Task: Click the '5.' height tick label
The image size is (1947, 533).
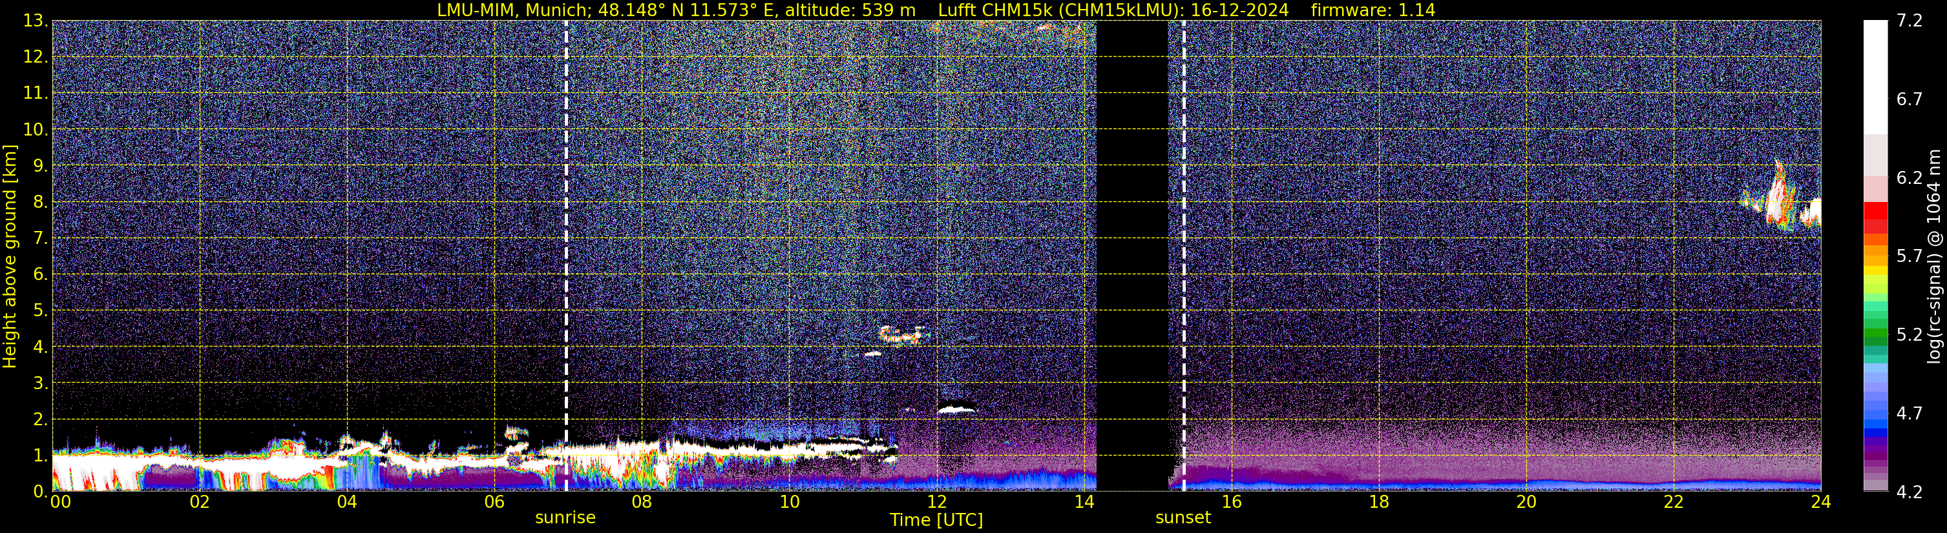Action: (41, 311)
